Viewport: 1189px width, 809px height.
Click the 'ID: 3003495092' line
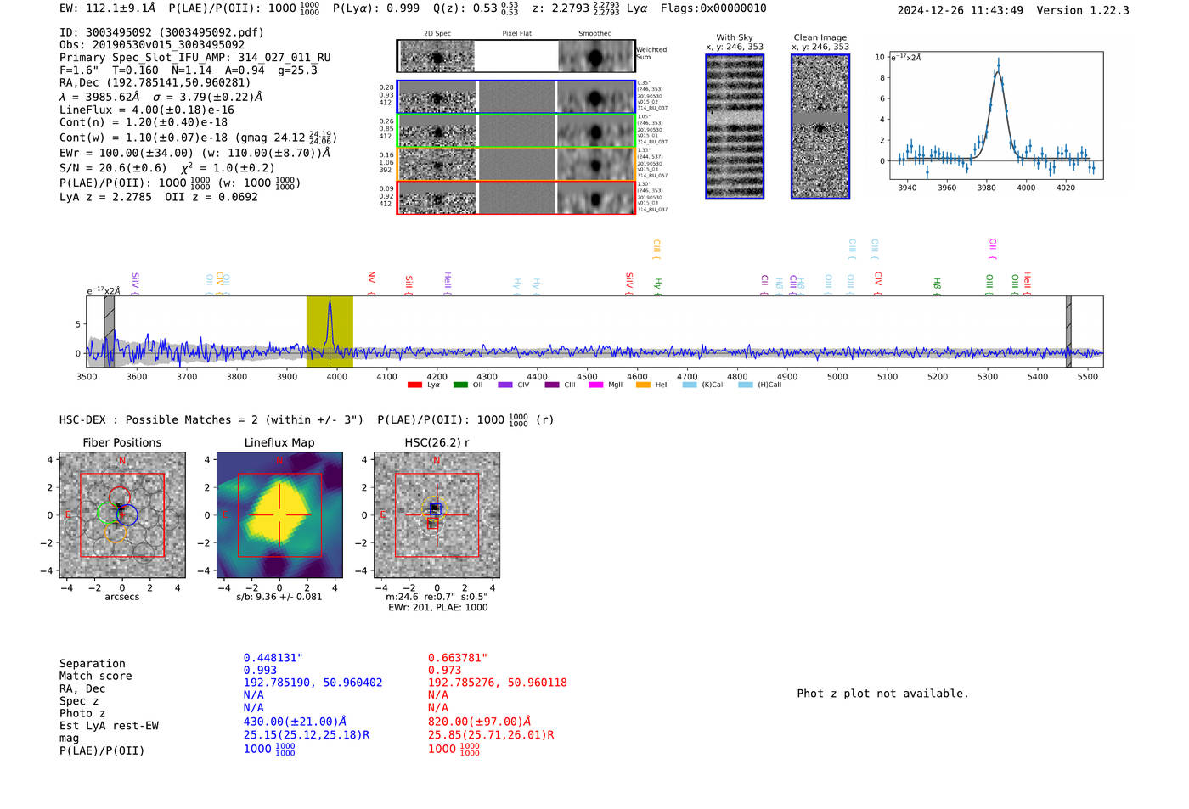[x=161, y=33]
